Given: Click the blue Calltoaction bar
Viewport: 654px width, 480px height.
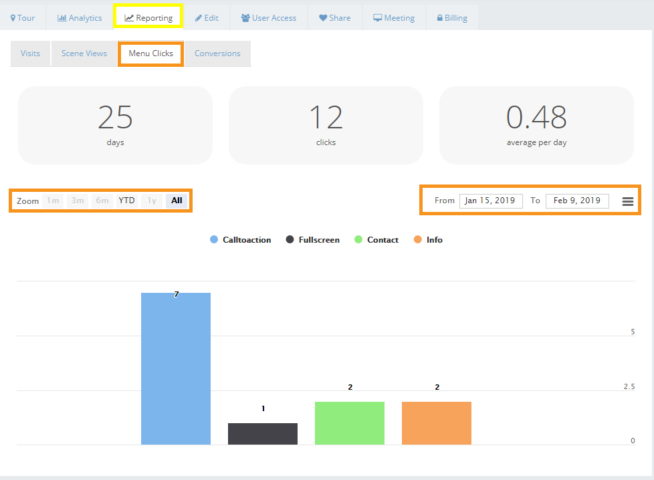Looking at the screenshot, I should pyautogui.click(x=176, y=368).
